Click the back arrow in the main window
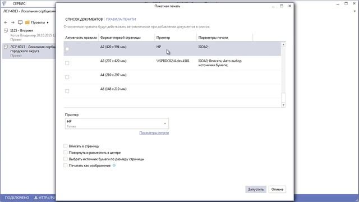Image resolution: width=359 pixels, height=202 pixels. coord(6,22)
